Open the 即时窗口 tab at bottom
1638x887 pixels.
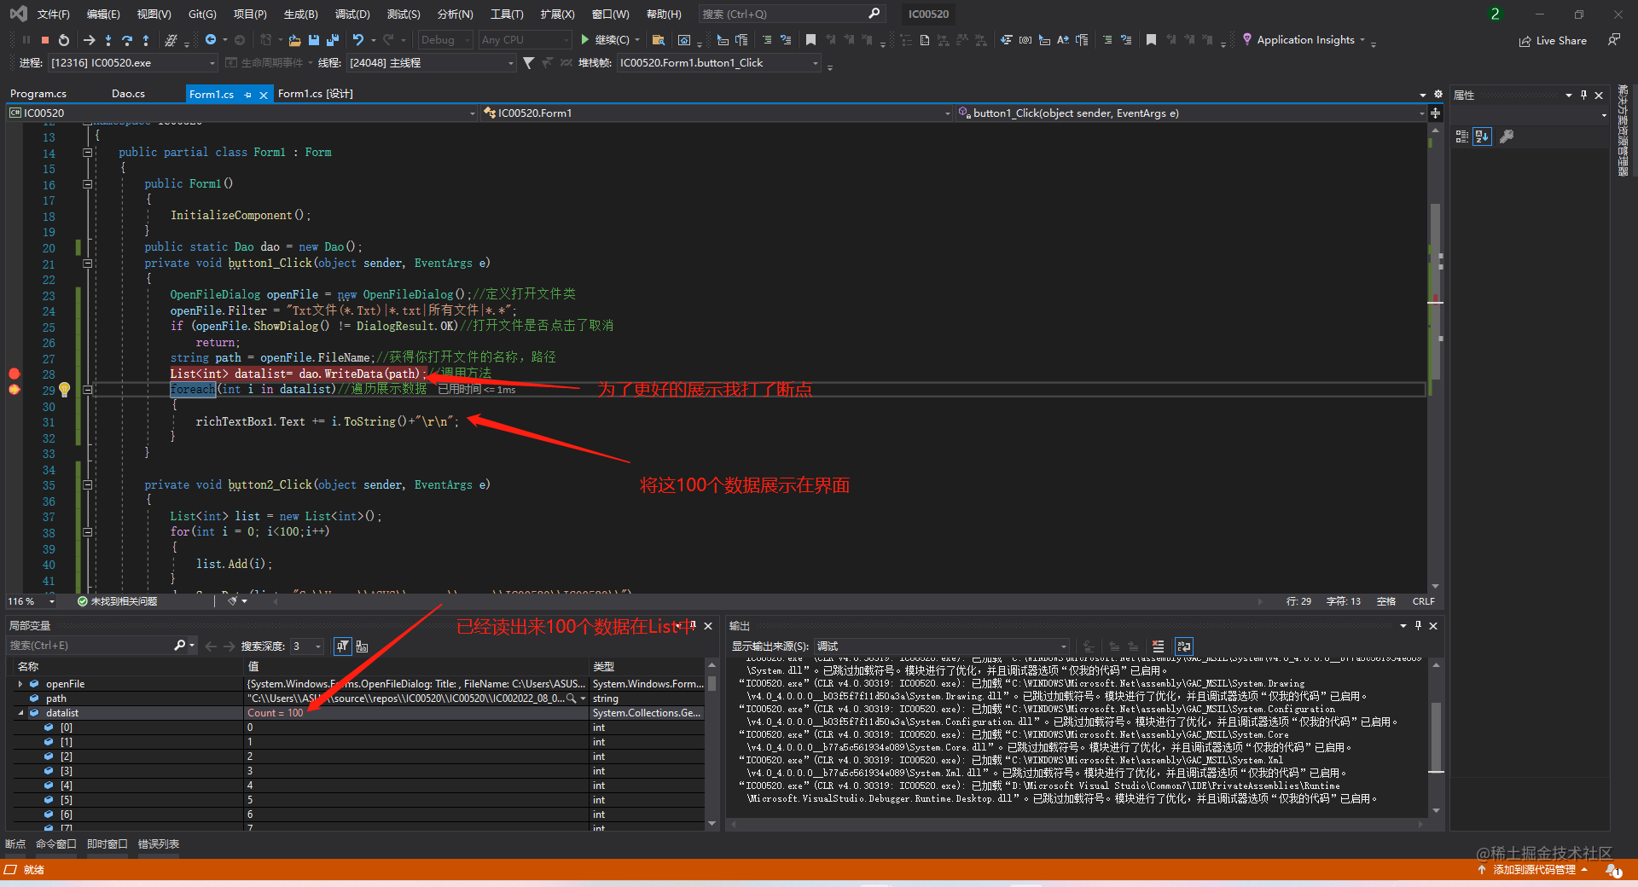click(x=107, y=844)
